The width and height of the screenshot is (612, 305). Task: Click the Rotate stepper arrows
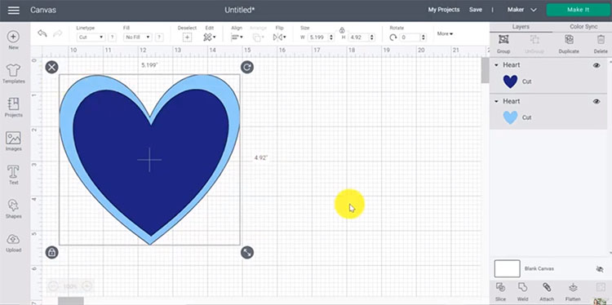(x=424, y=38)
